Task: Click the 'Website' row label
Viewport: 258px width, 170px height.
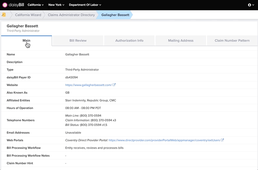Action: (12, 85)
